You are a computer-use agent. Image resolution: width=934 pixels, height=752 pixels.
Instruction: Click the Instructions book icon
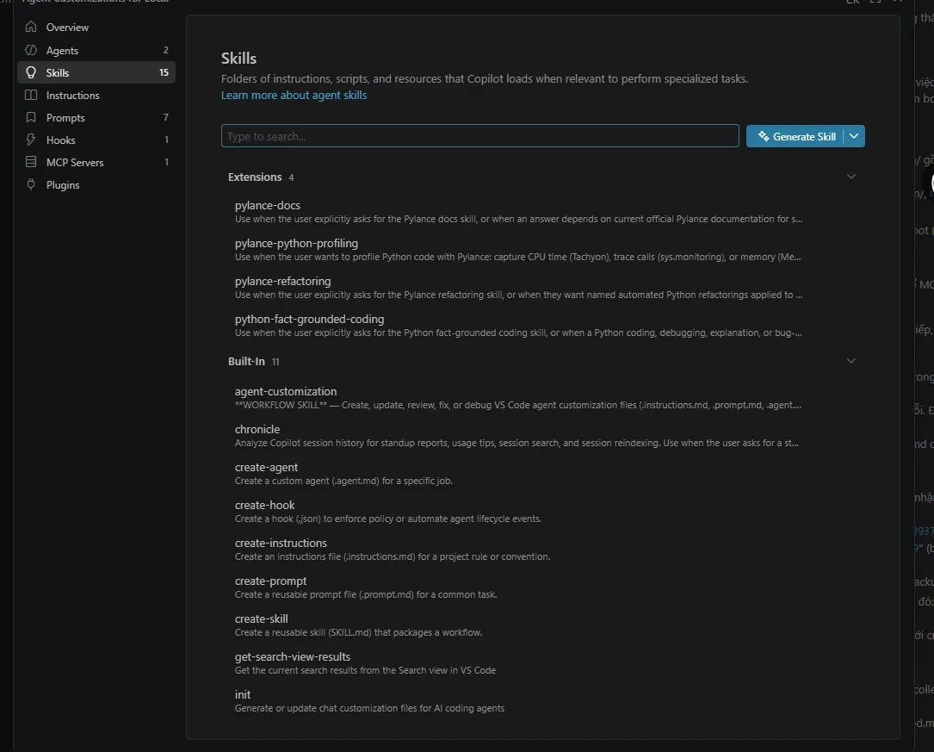tap(31, 95)
